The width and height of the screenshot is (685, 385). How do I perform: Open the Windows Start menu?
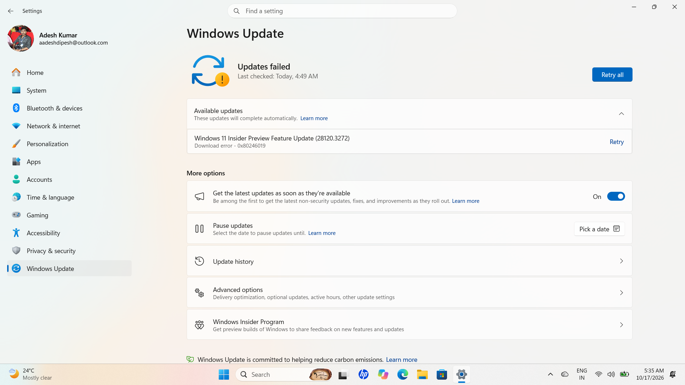pos(224,375)
